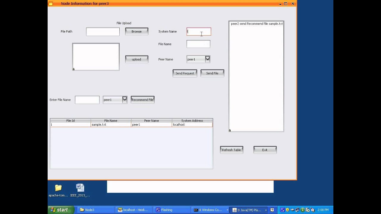
Task: Focus the File Path input field
Action: [103, 32]
